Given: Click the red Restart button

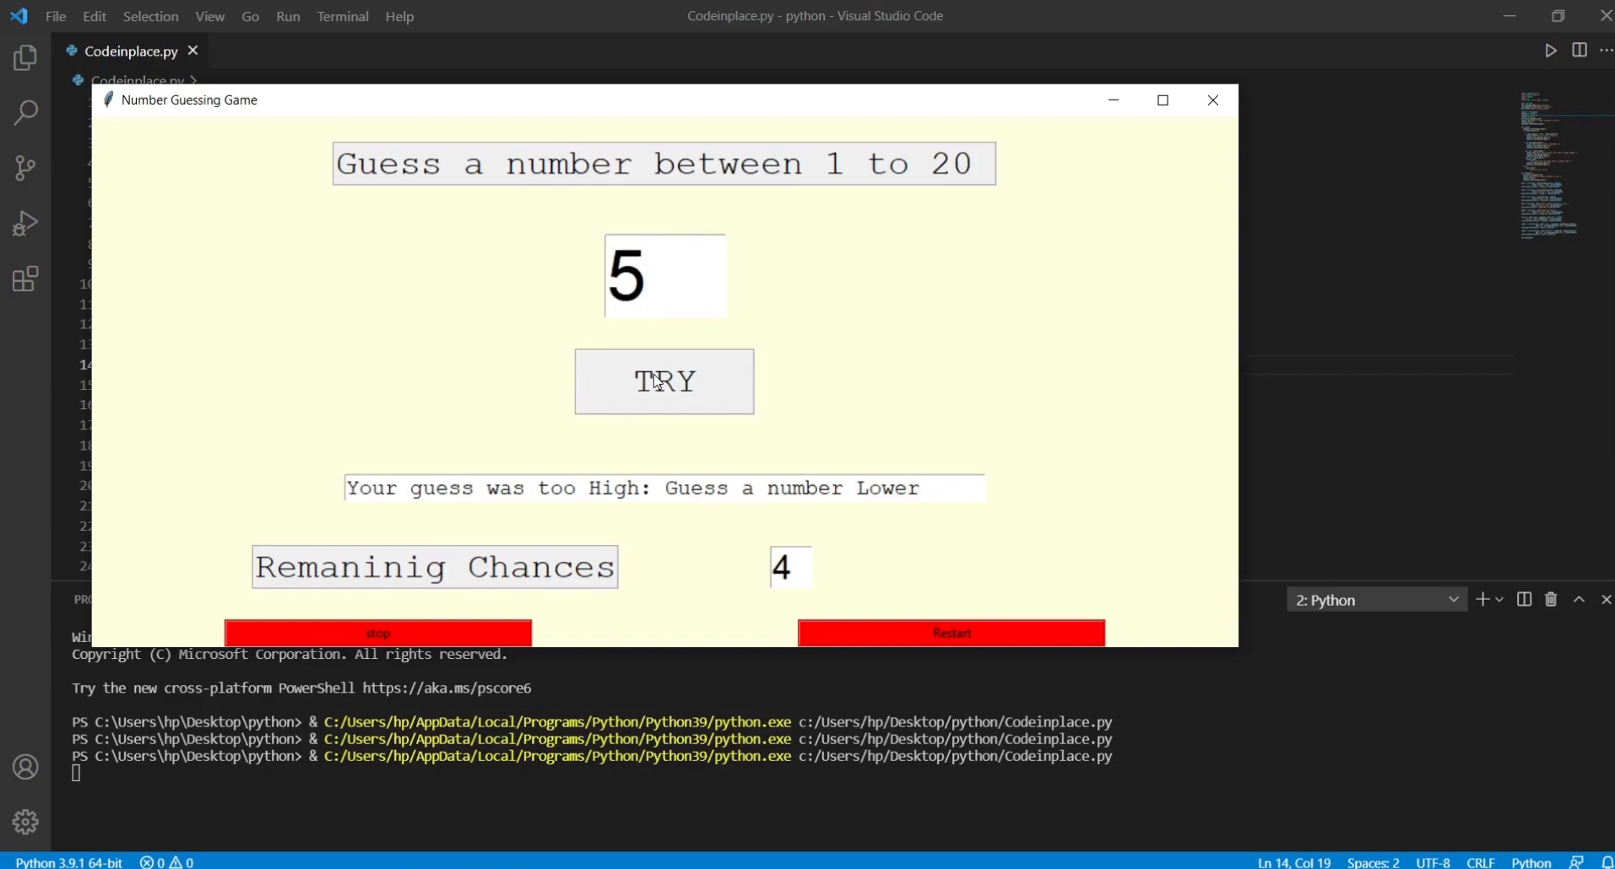Looking at the screenshot, I should 951,633.
